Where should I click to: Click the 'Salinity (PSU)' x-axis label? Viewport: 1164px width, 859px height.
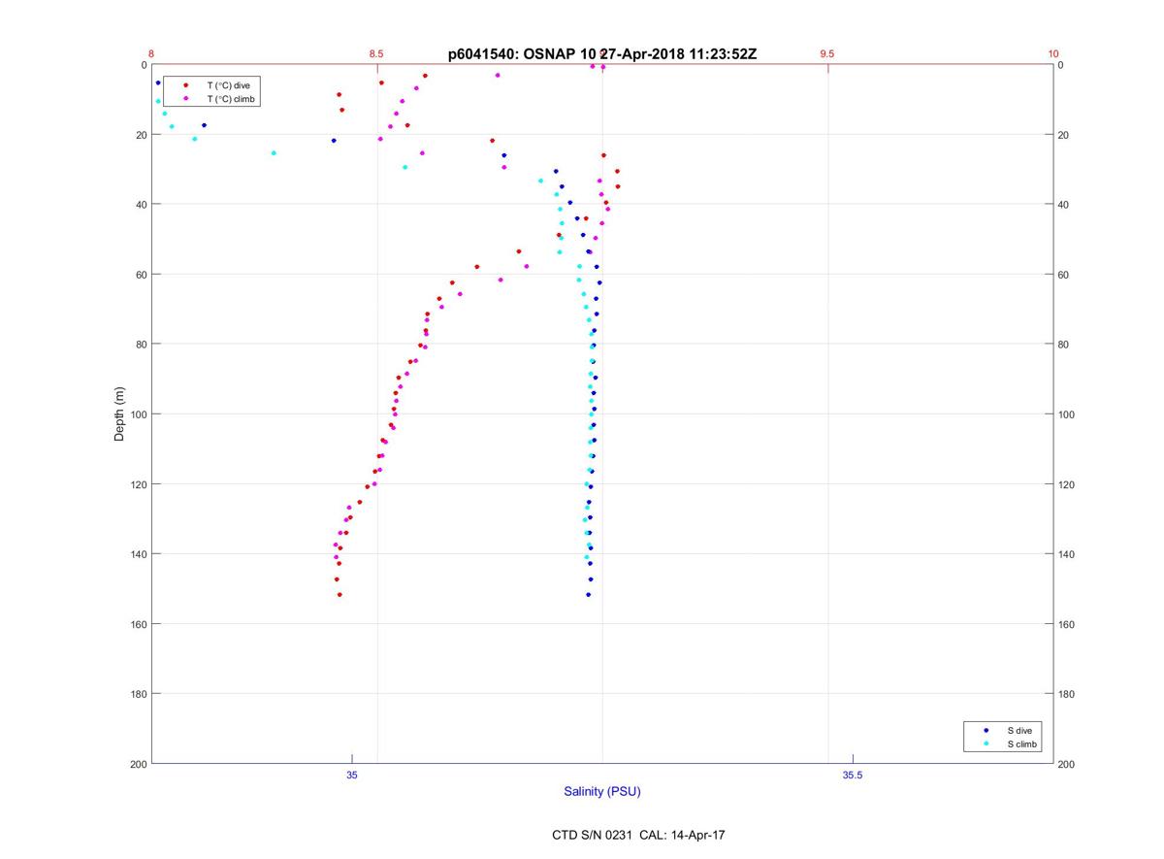tap(602, 792)
